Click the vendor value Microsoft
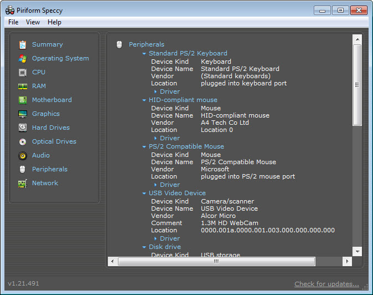The height and width of the screenshot is (295, 373). [215, 170]
